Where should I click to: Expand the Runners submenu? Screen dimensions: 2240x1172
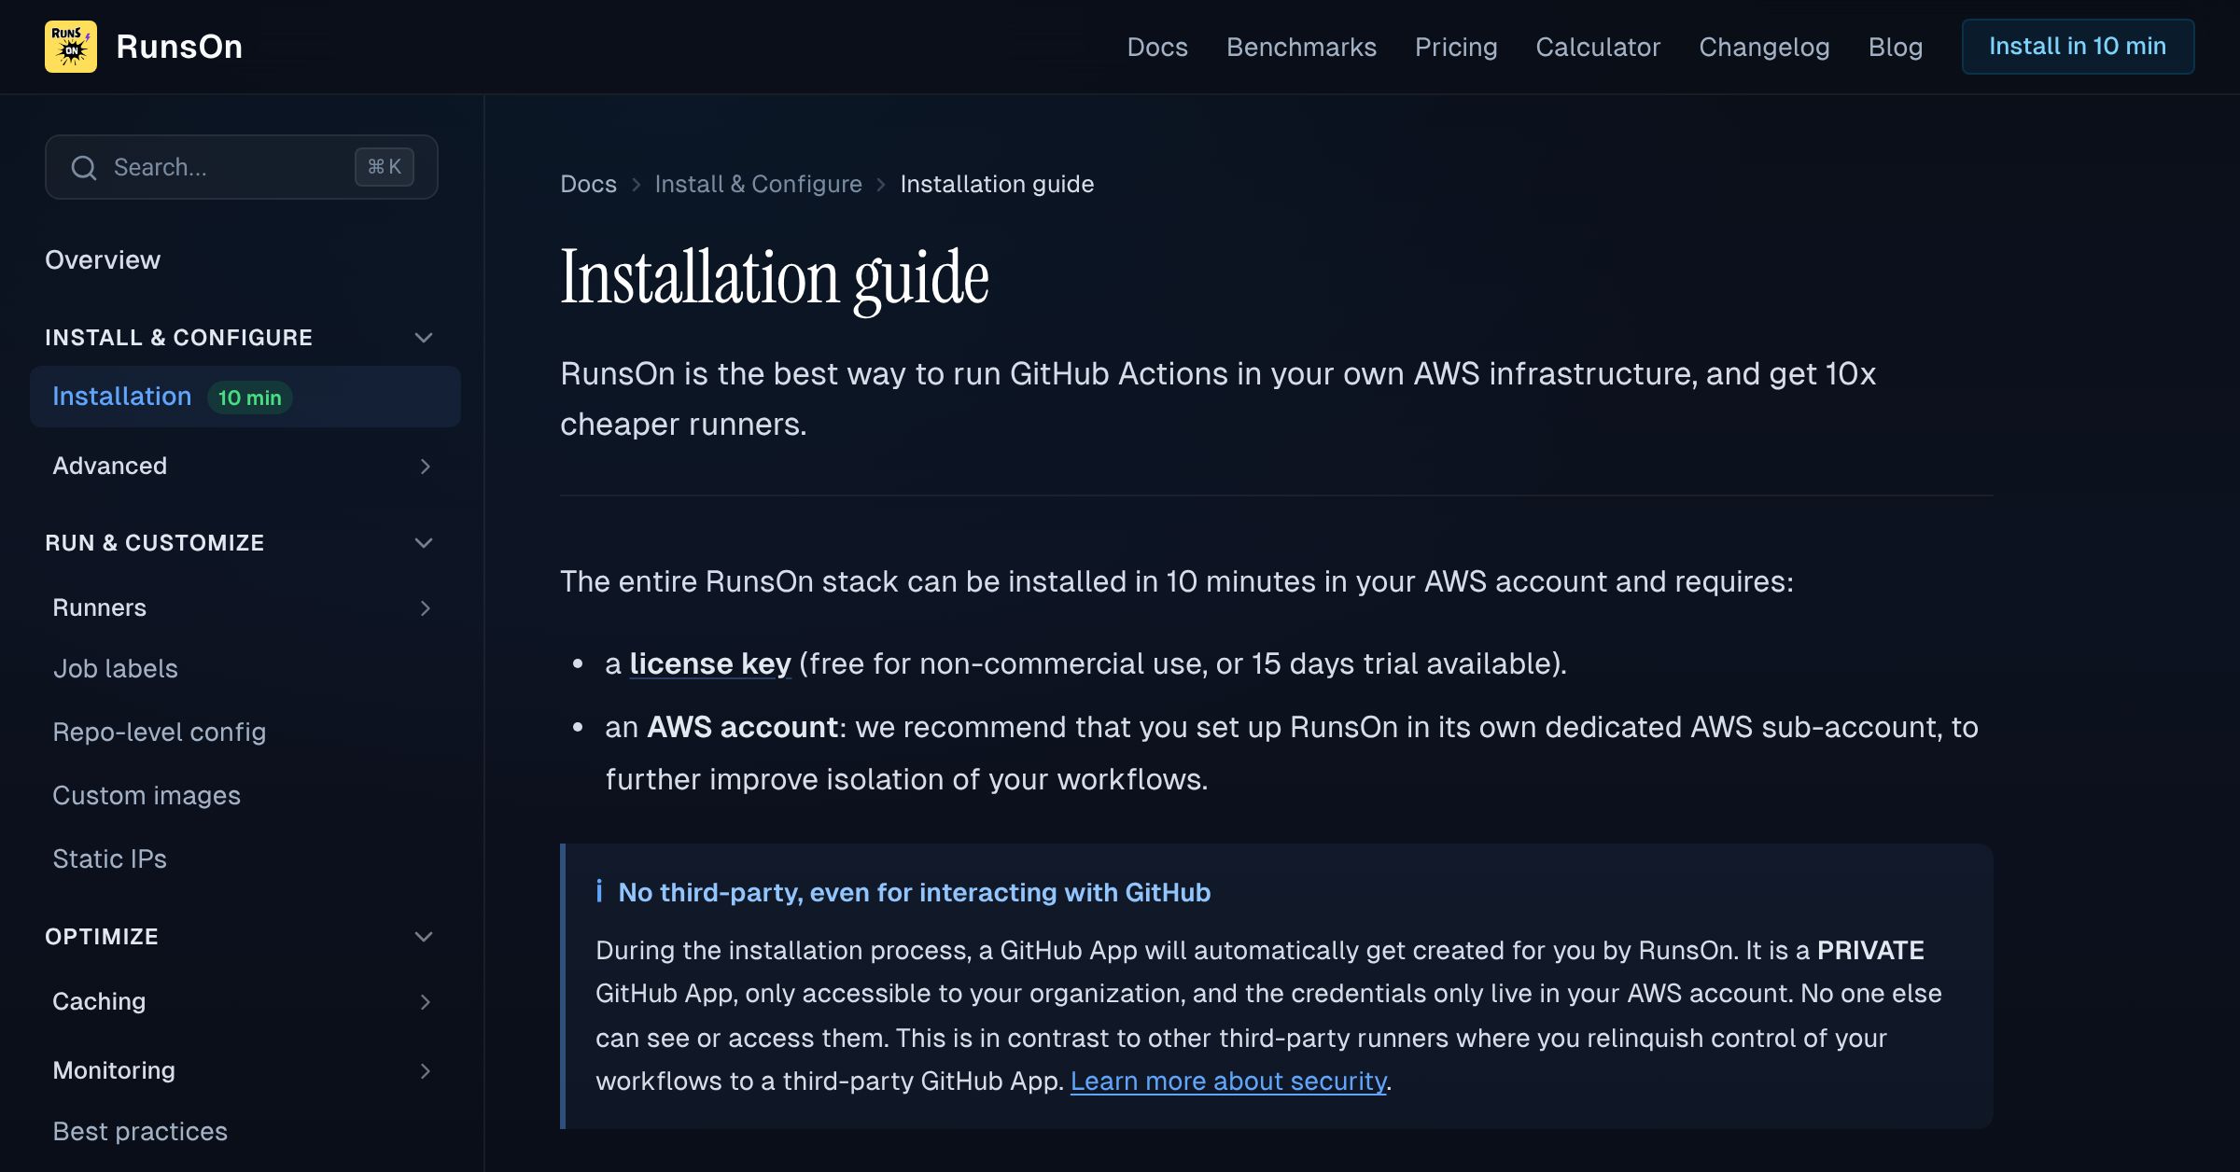[x=426, y=607]
